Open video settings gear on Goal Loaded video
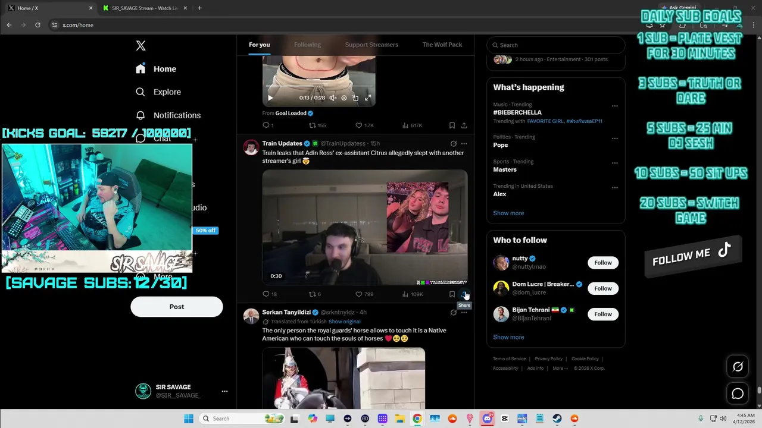Image resolution: width=762 pixels, height=428 pixels. click(x=344, y=97)
